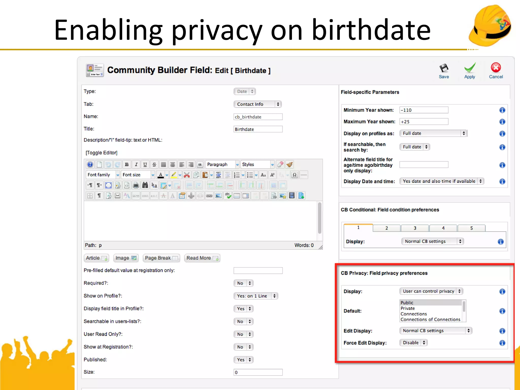Image resolution: width=520 pixels, height=390 pixels.
Task: Click the text color swatch button
Action: click(x=160, y=175)
